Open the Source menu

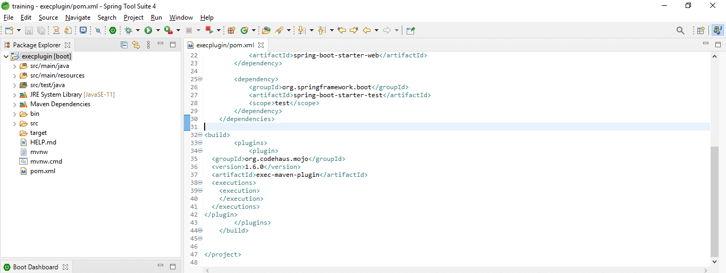(48, 18)
